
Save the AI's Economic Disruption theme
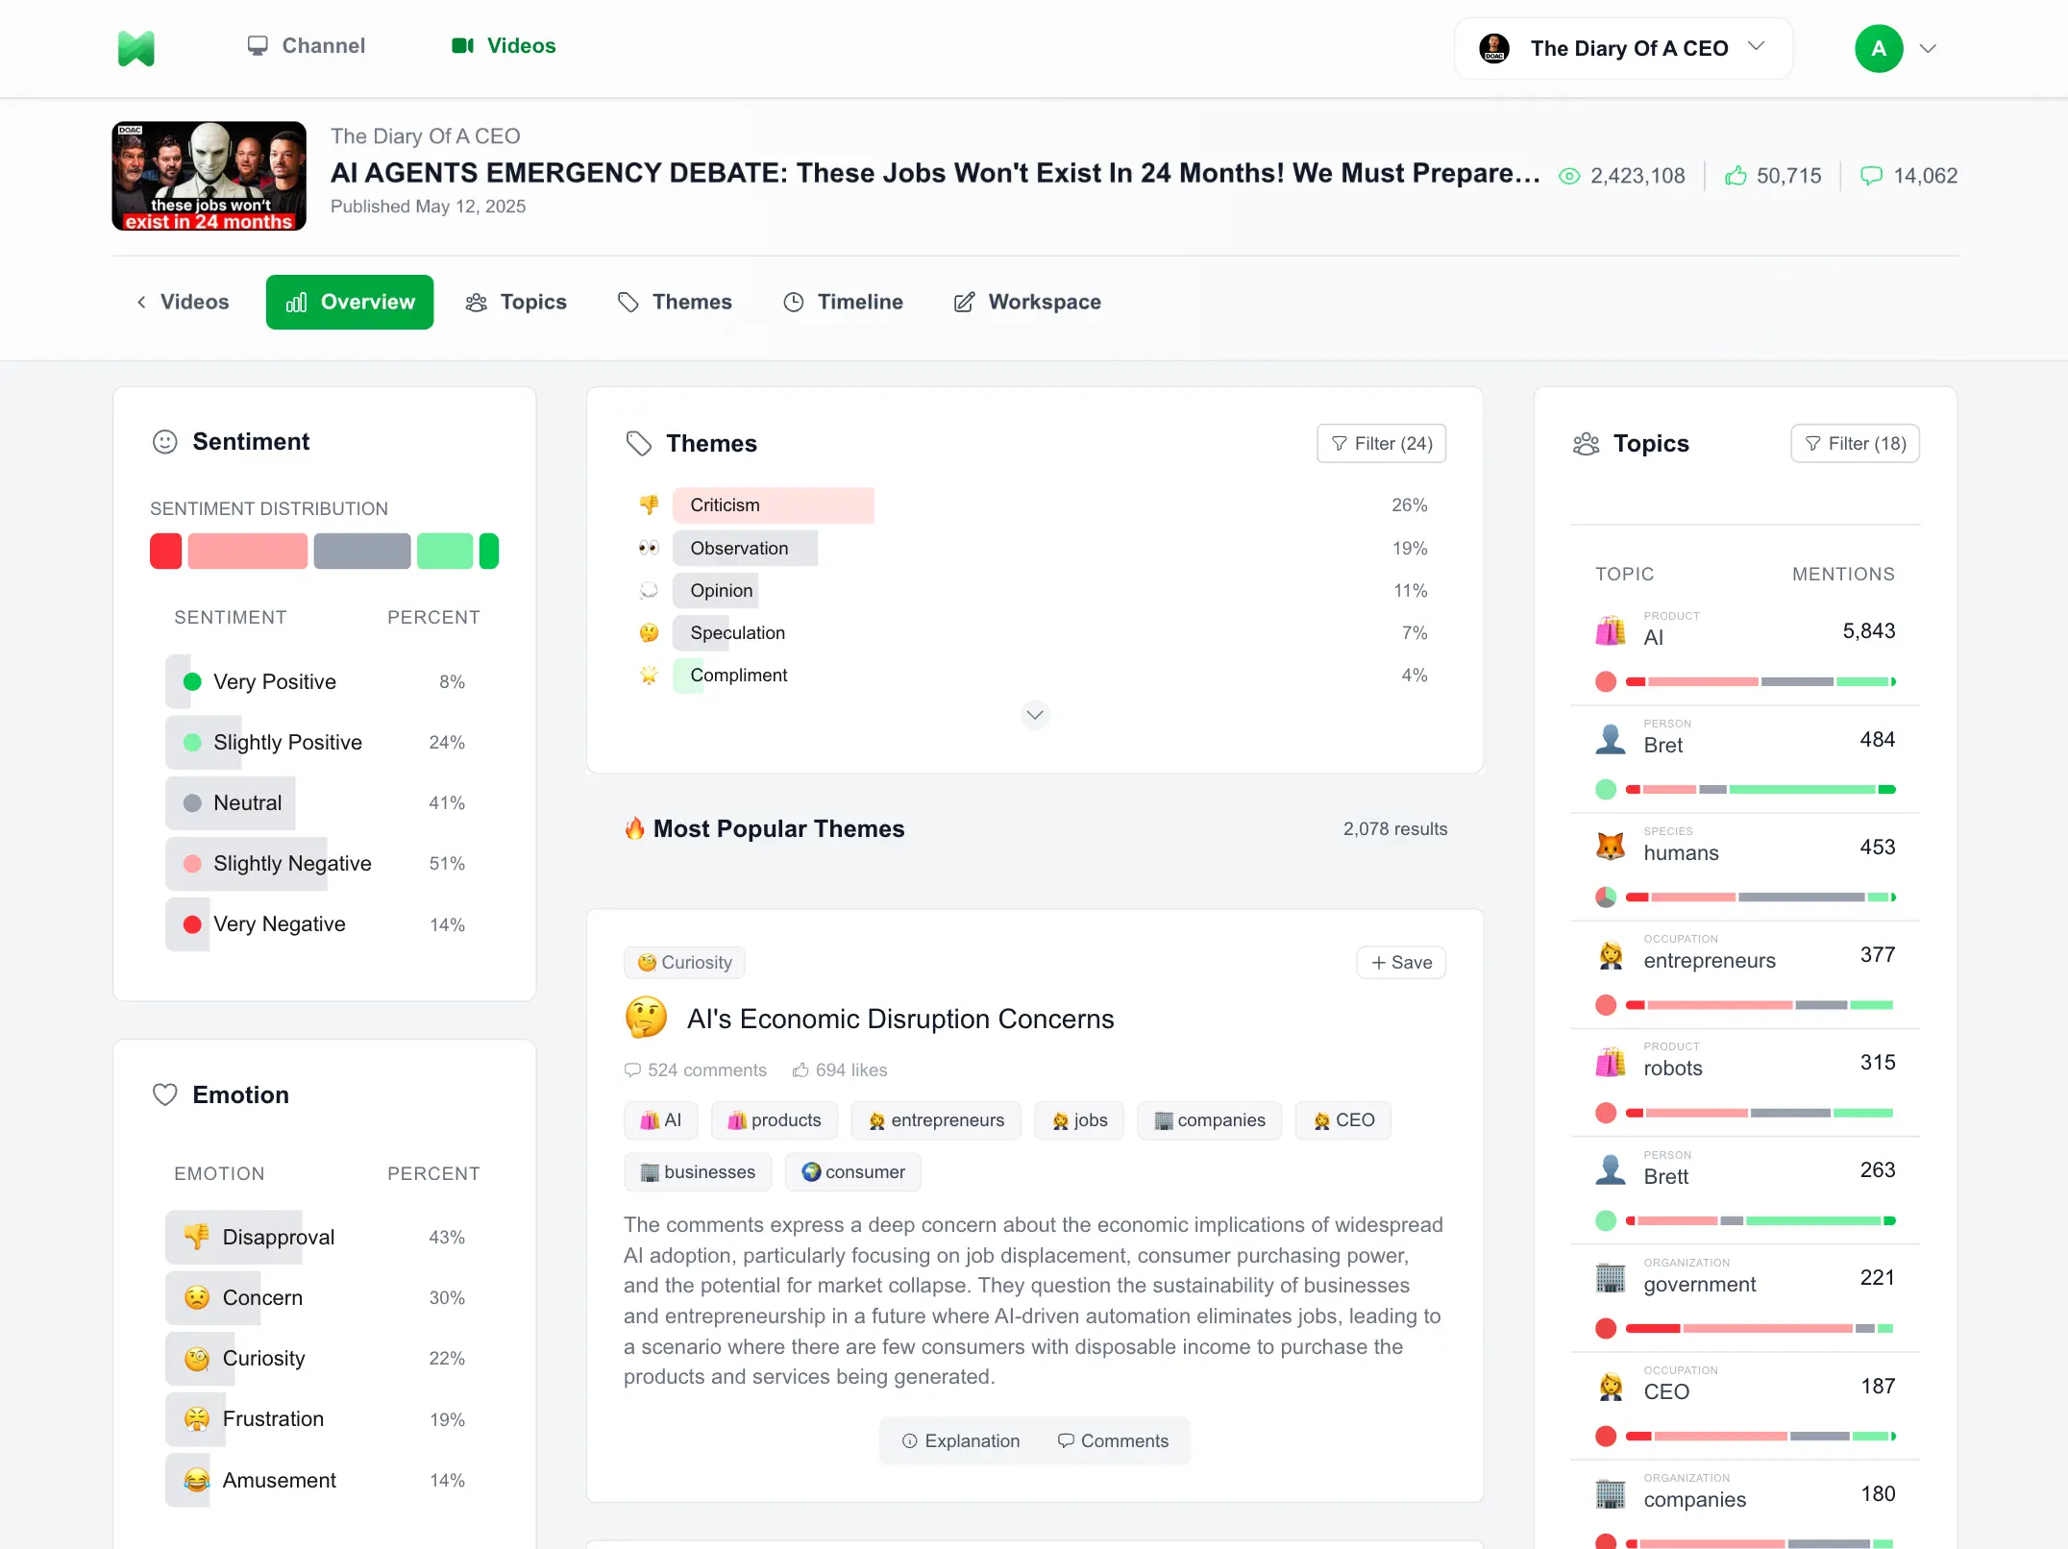[1401, 962]
